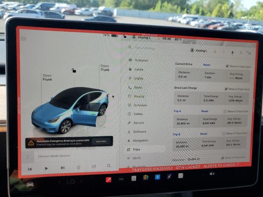Reset the Current Drive trip data
The image size is (263, 197).
(207, 65)
